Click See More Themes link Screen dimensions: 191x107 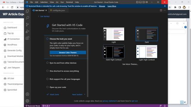pos(130,64)
